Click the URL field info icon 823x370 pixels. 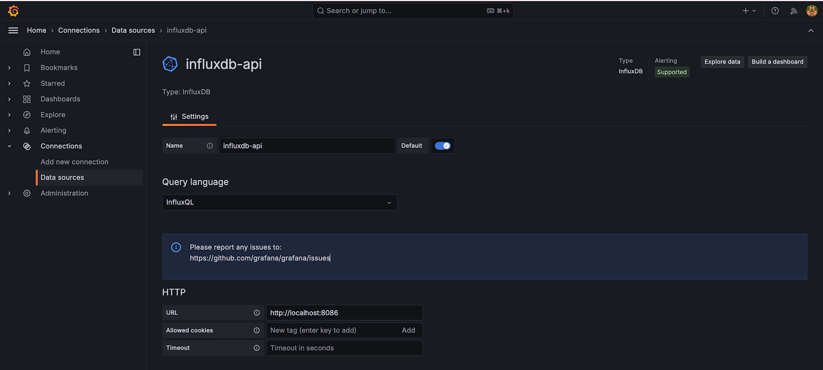257,313
